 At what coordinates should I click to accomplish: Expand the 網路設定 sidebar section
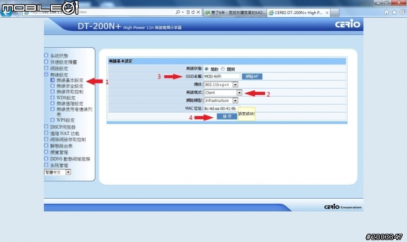(46, 68)
